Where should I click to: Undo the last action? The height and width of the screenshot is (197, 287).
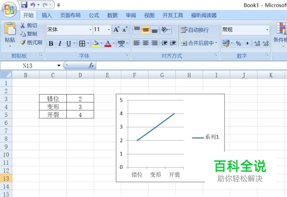coord(33,5)
